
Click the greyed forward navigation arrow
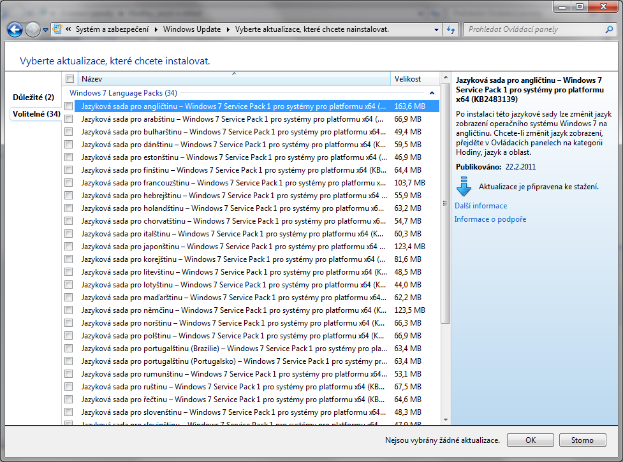[33, 29]
